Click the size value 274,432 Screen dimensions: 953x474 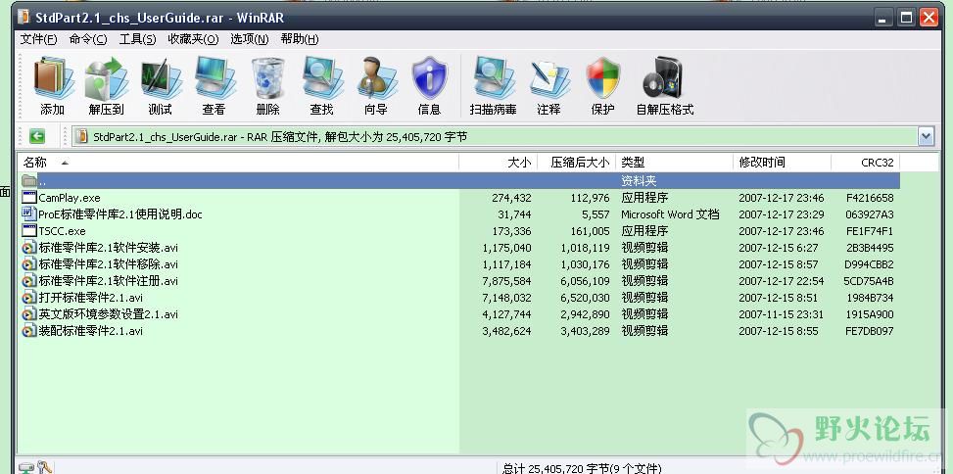(x=511, y=198)
